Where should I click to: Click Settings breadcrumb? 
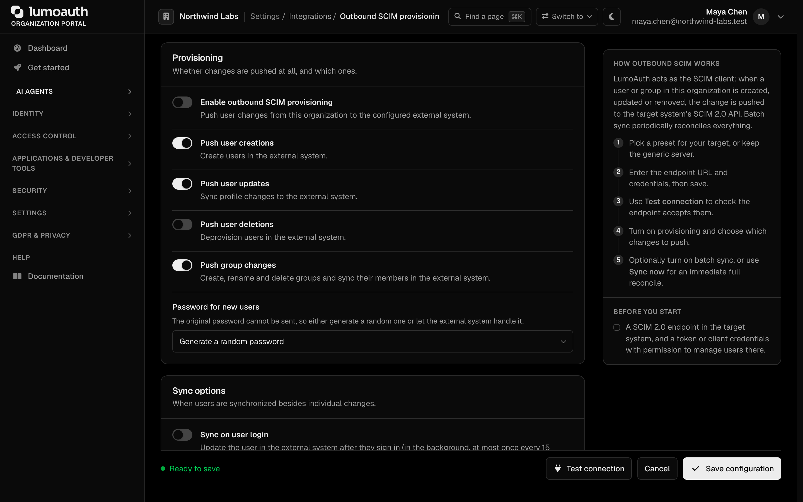click(265, 16)
